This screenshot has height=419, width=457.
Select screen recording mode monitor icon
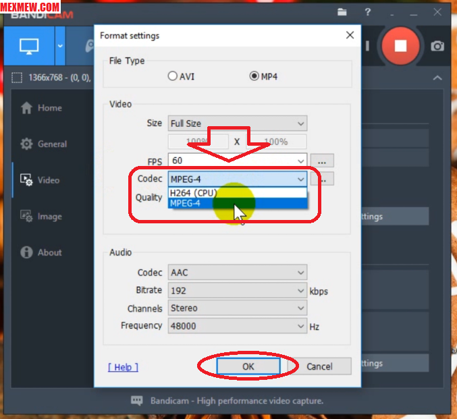click(29, 46)
